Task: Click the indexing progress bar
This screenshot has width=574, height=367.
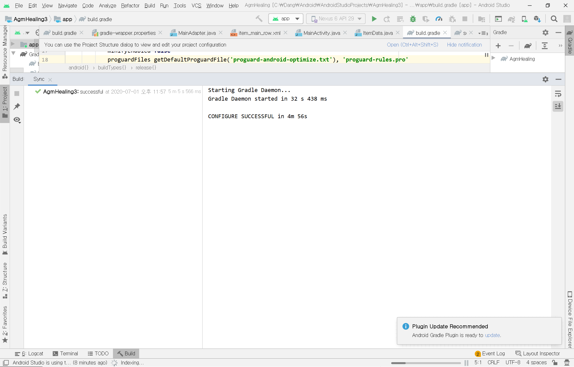Action: [426, 363]
